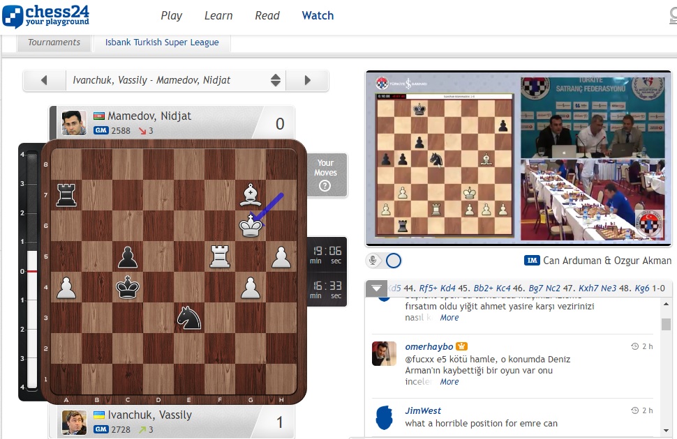Click the GM badge next to 2588
The height and width of the screenshot is (439, 677).
click(101, 130)
